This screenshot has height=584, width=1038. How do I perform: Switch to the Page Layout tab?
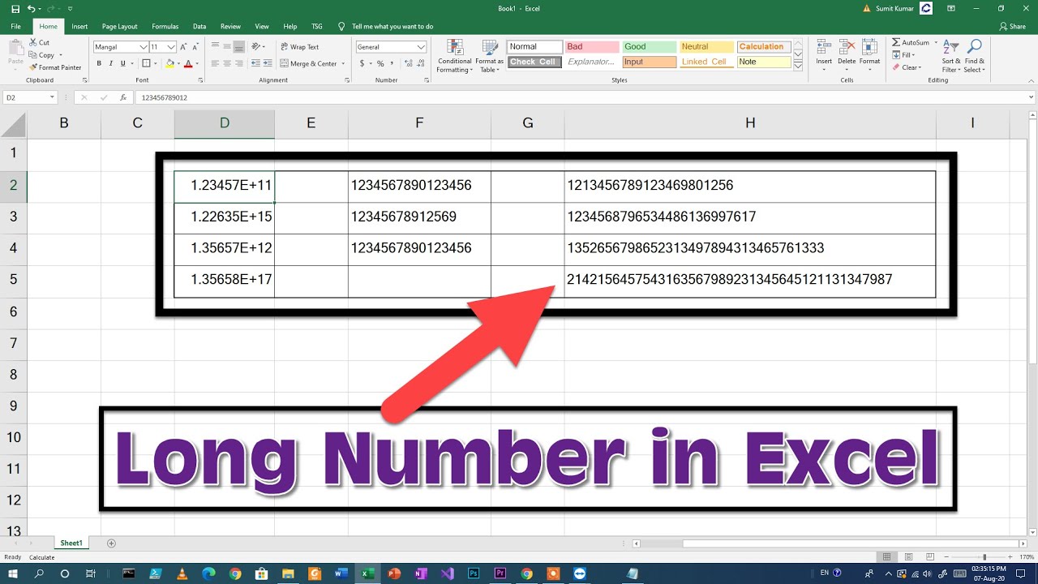(119, 26)
